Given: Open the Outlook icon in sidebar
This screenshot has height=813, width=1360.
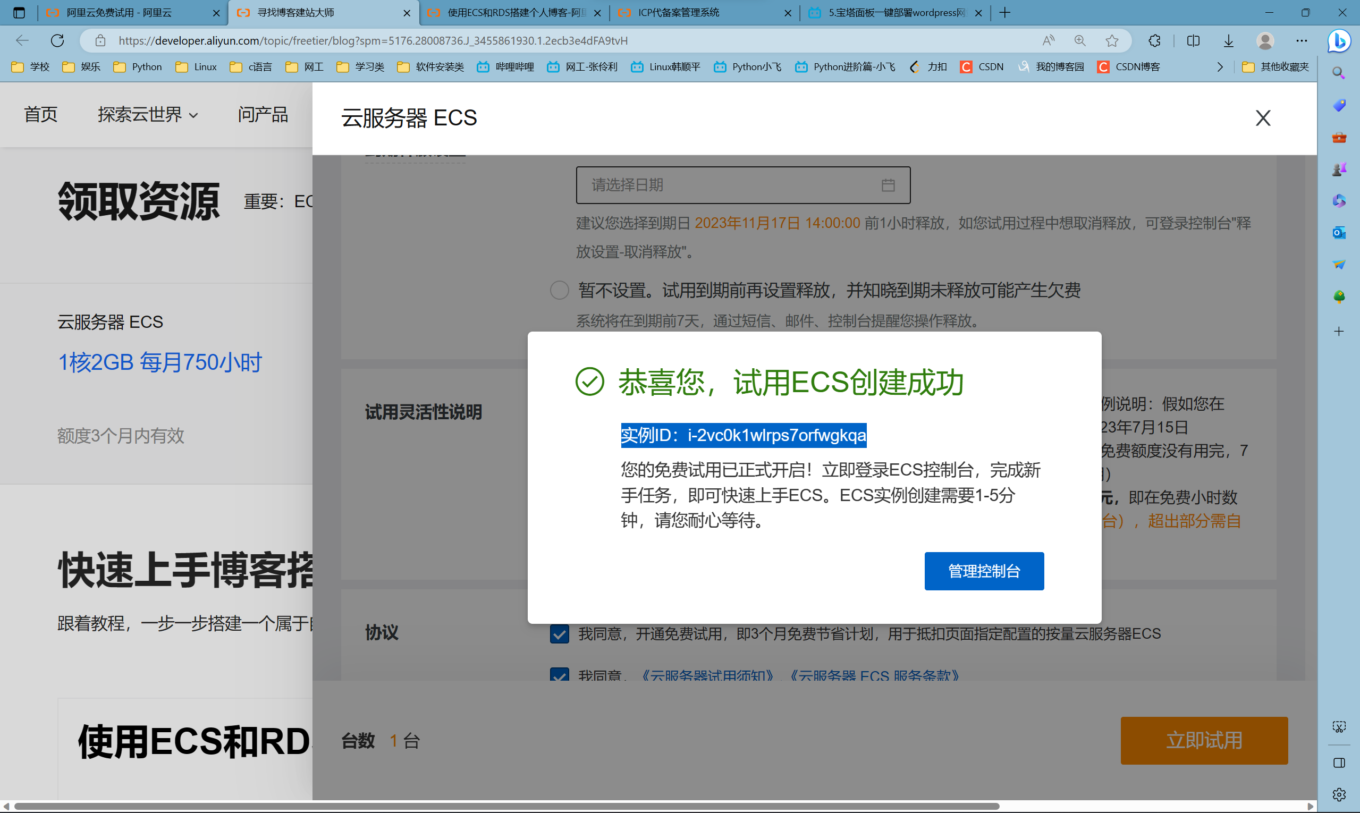Looking at the screenshot, I should pyautogui.click(x=1339, y=233).
